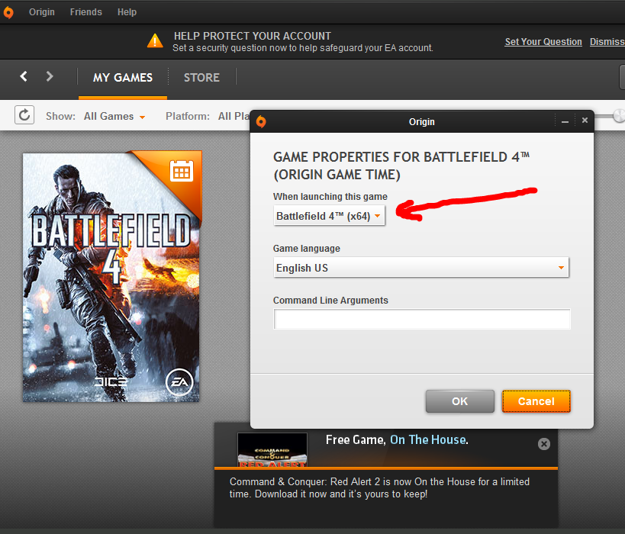Viewport: 625px width, 534px height.
Task: Click the Origin logo in the menu bar
Action: [8, 12]
